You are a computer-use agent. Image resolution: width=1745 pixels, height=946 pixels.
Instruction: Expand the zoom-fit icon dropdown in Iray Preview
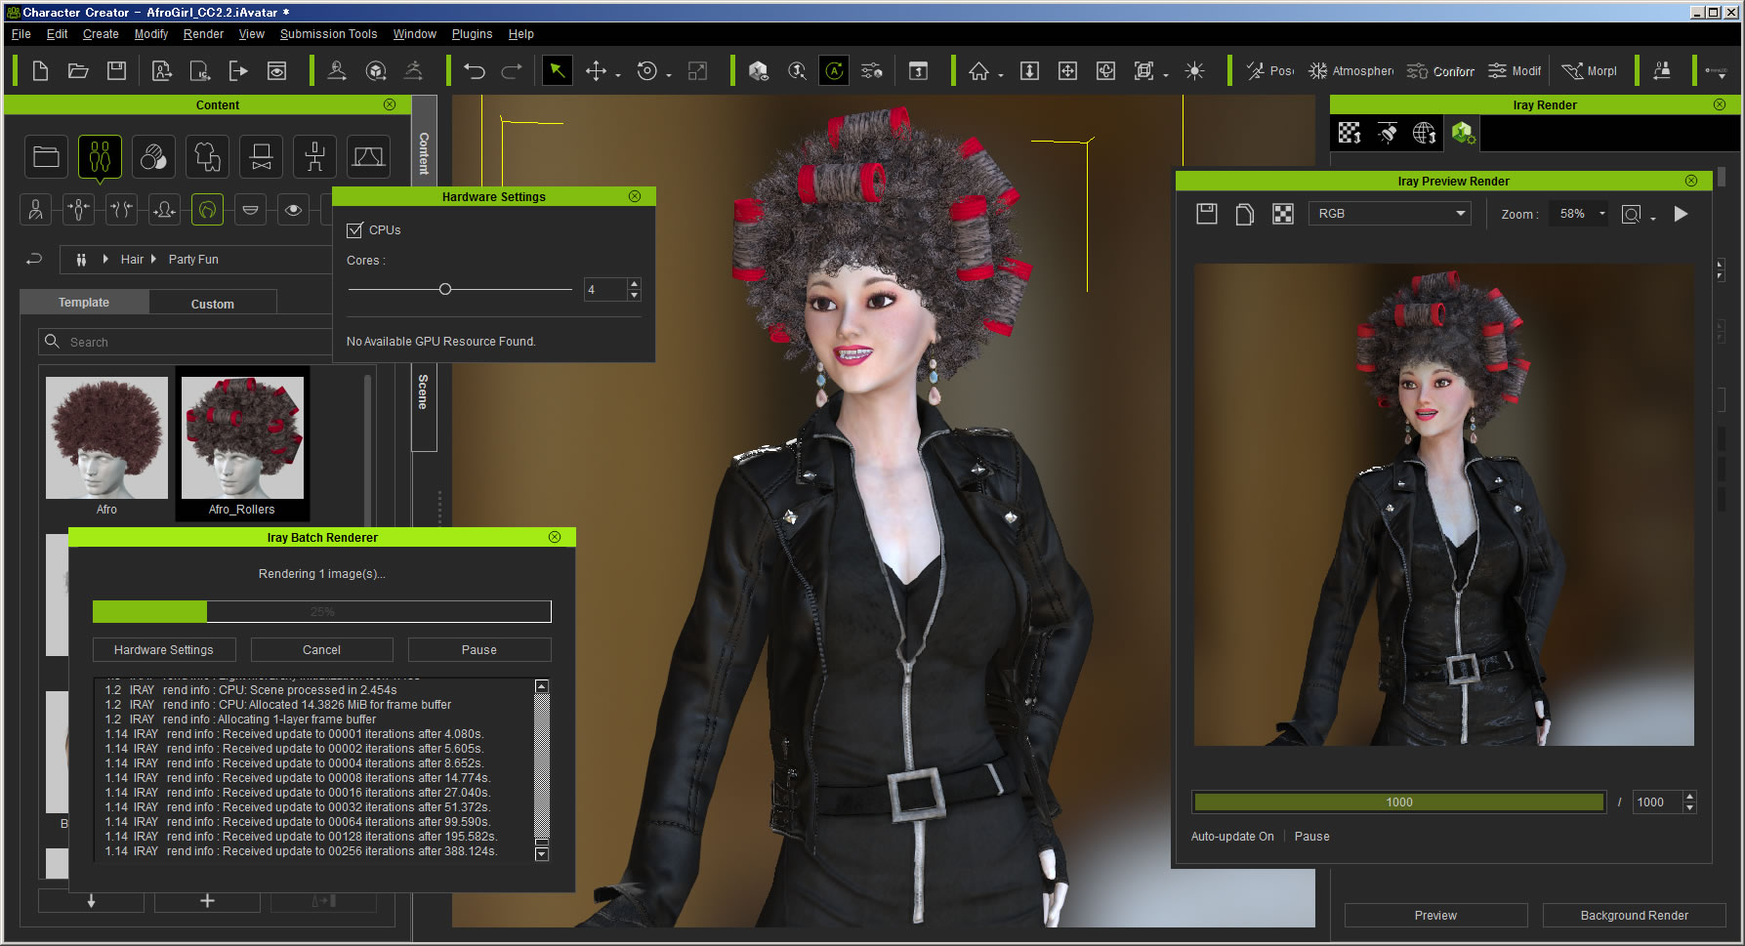[1653, 219]
